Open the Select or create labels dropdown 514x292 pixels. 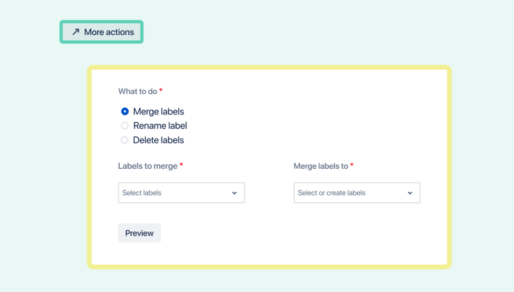pos(356,193)
